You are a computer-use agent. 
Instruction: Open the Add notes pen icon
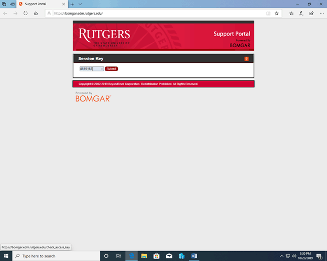click(301, 13)
